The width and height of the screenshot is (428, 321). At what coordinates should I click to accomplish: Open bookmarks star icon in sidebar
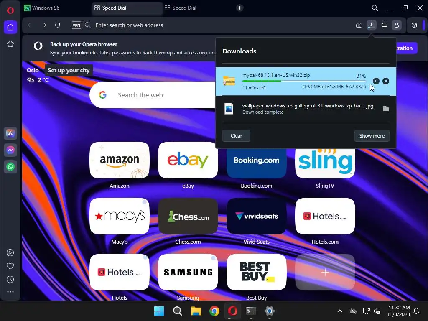[10, 44]
